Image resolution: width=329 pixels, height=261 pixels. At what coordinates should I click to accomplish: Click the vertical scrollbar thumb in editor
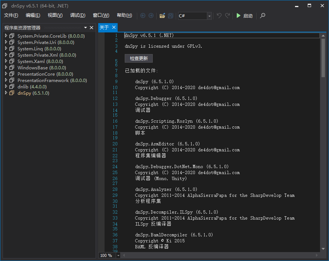[x=323, y=58]
